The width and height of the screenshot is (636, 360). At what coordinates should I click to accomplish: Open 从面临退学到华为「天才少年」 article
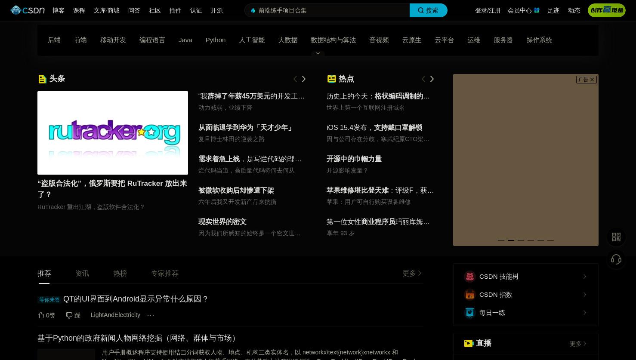[x=246, y=128]
